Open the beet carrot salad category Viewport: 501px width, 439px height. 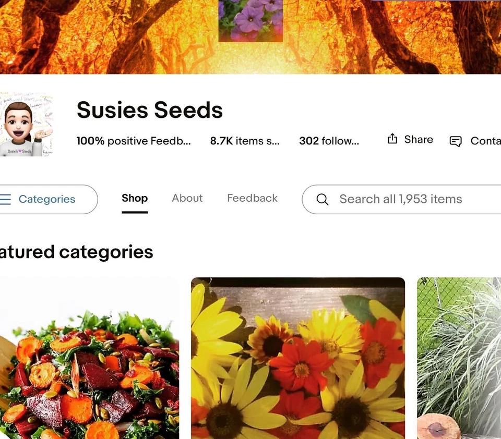tap(89, 358)
